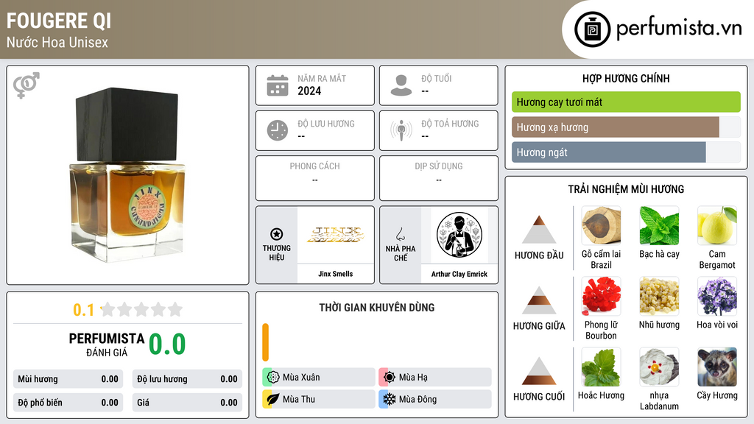754x424 pixels.
Task: Click the Phong cách card
Action: click(315, 178)
